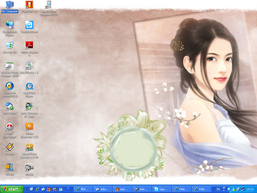
Task: Open the TH language indicator menu
Action: pos(218,189)
